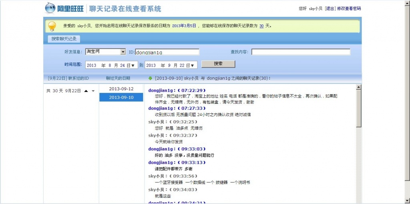Image resolution: width=410 pixels, height=204 pixels.
Task: Click the [9月22日] 联系过的ID header
Action: coord(68,78)
